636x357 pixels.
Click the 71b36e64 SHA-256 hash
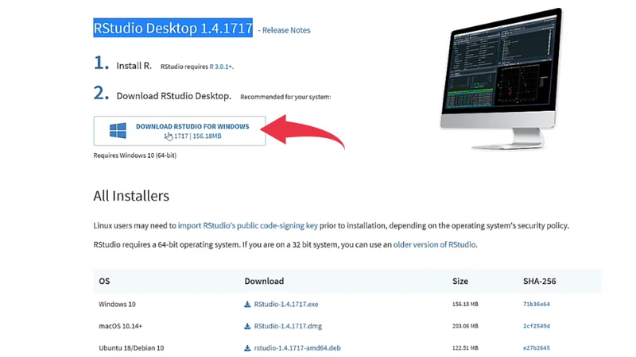[536, 304]
